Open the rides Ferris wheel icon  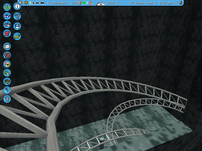(x=7, y=55)
